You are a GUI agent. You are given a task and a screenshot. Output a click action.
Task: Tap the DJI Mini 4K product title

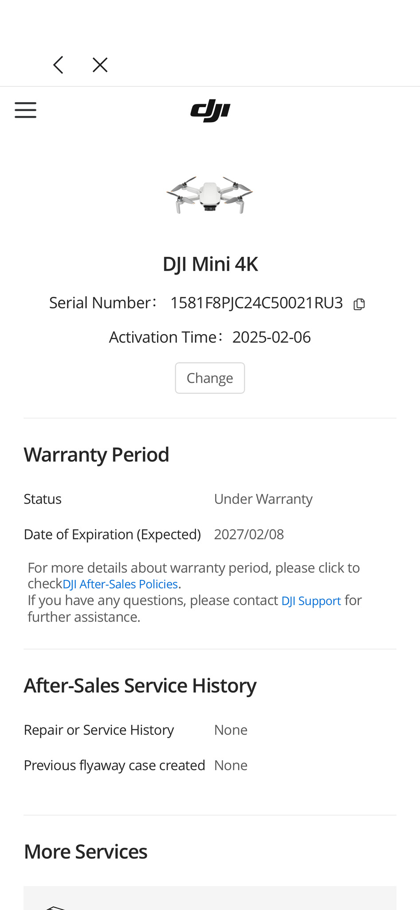[x=210, y=264]
